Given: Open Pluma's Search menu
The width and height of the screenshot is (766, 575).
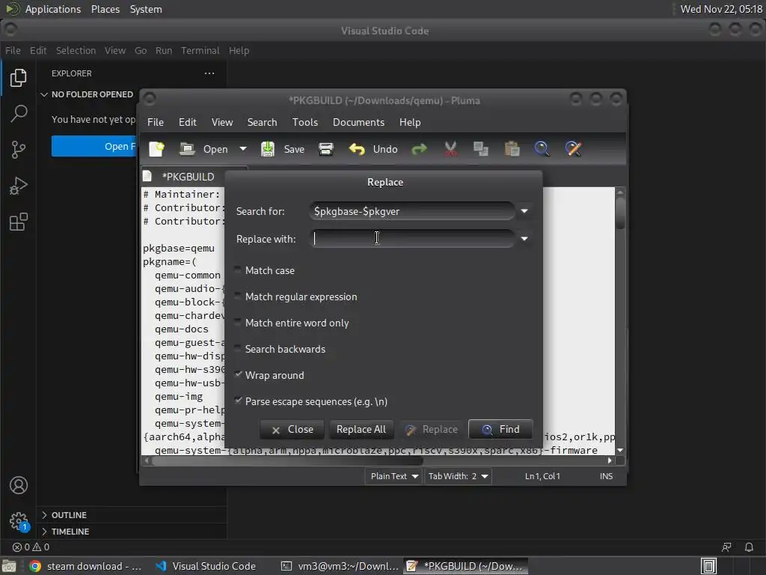Looking at the screenshot, I should click(x=262, y=122).
